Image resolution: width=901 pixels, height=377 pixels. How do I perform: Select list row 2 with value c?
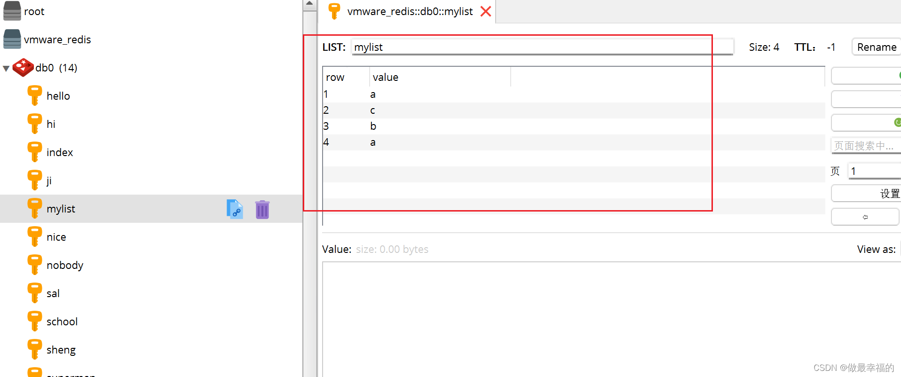[574, 110]
